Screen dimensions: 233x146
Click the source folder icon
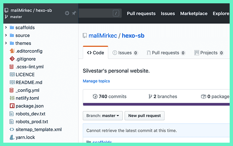pyautogui.click(x=12, y=35)
